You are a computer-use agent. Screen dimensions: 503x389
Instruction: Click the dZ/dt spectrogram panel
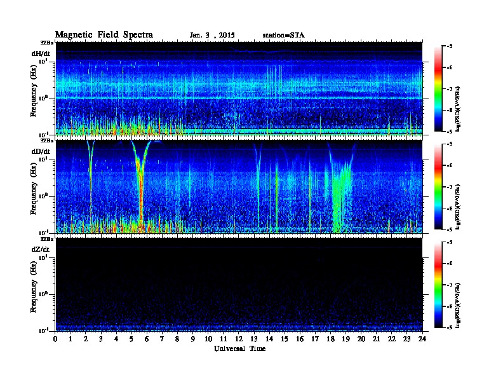click(239, 285)
